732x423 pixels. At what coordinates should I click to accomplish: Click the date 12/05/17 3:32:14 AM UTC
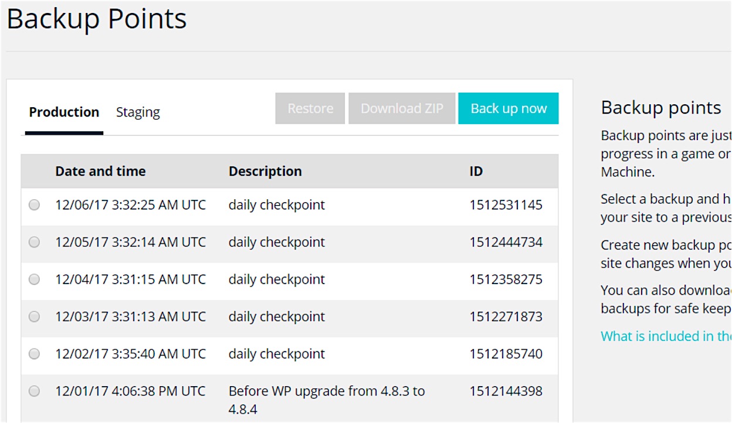[131, 242]
